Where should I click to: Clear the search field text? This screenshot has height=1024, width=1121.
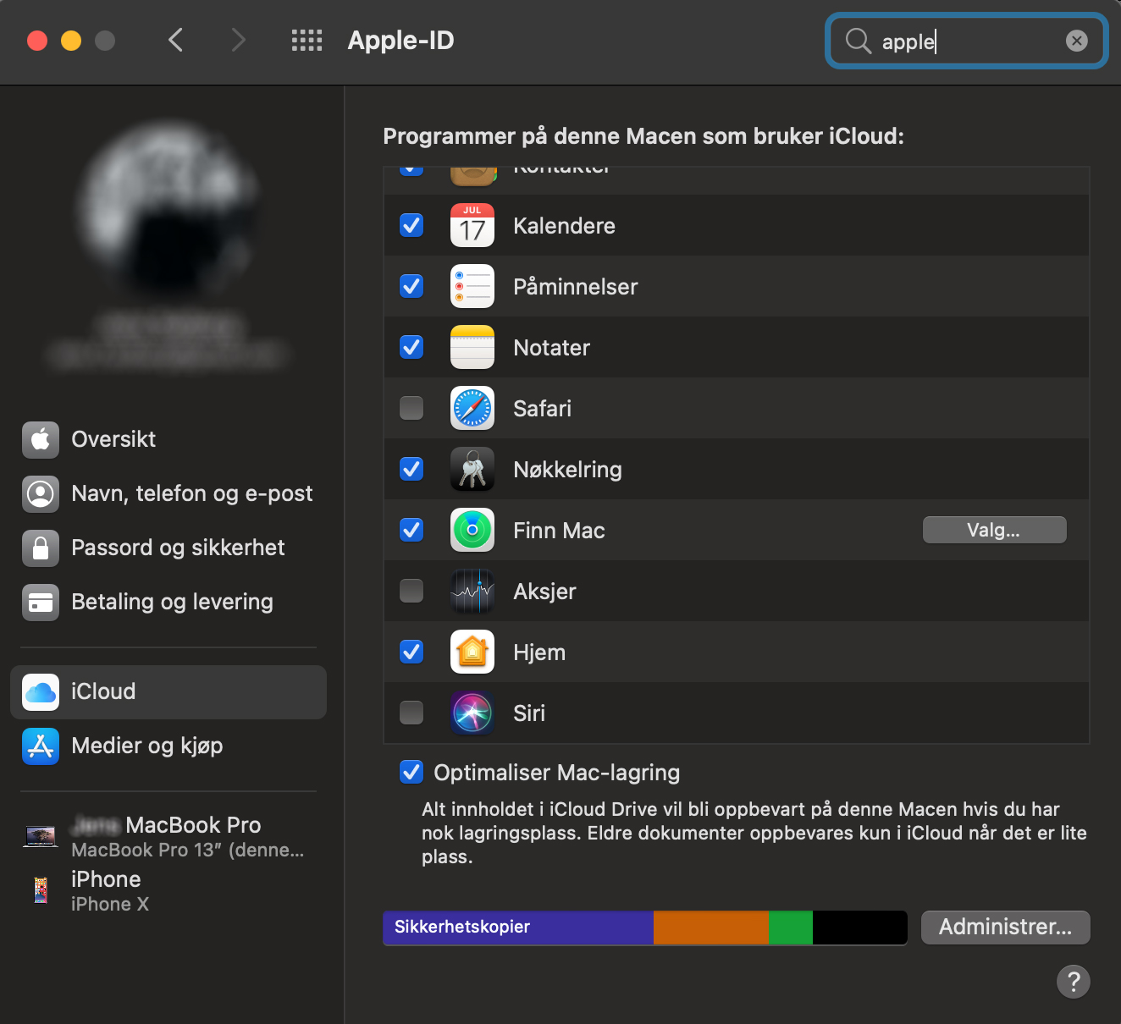pyautogui.click(x=1076, y=41)
